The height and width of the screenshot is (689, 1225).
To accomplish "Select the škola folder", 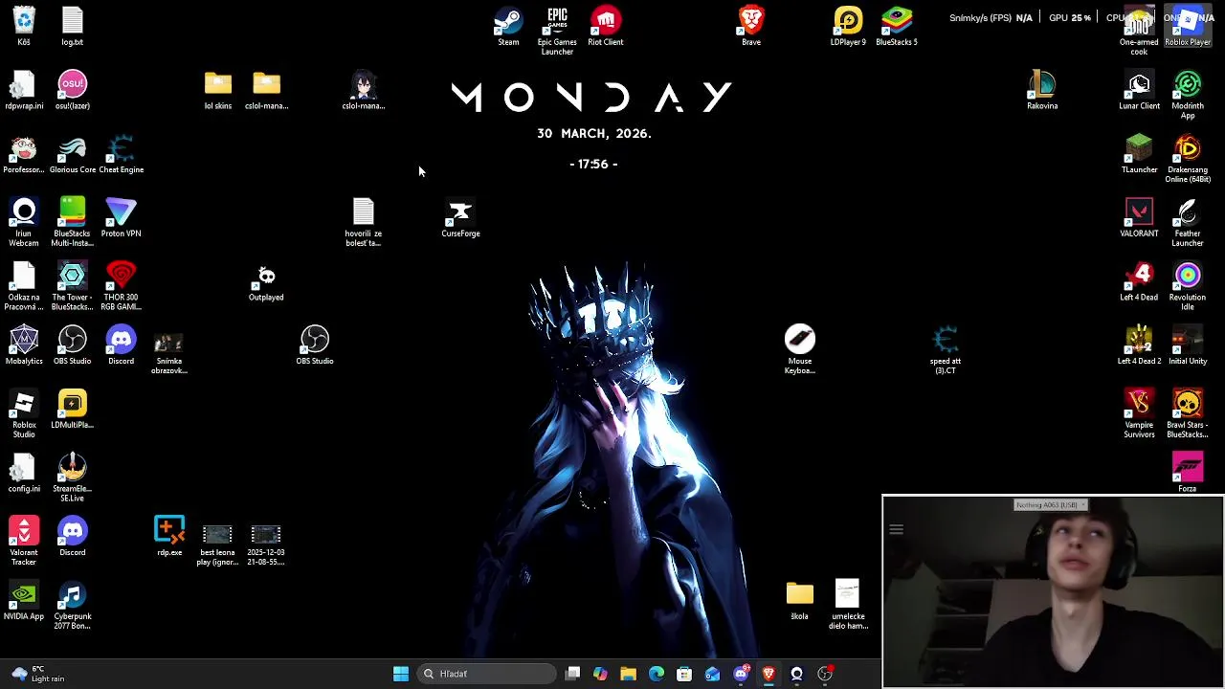I will pos(800,601).
